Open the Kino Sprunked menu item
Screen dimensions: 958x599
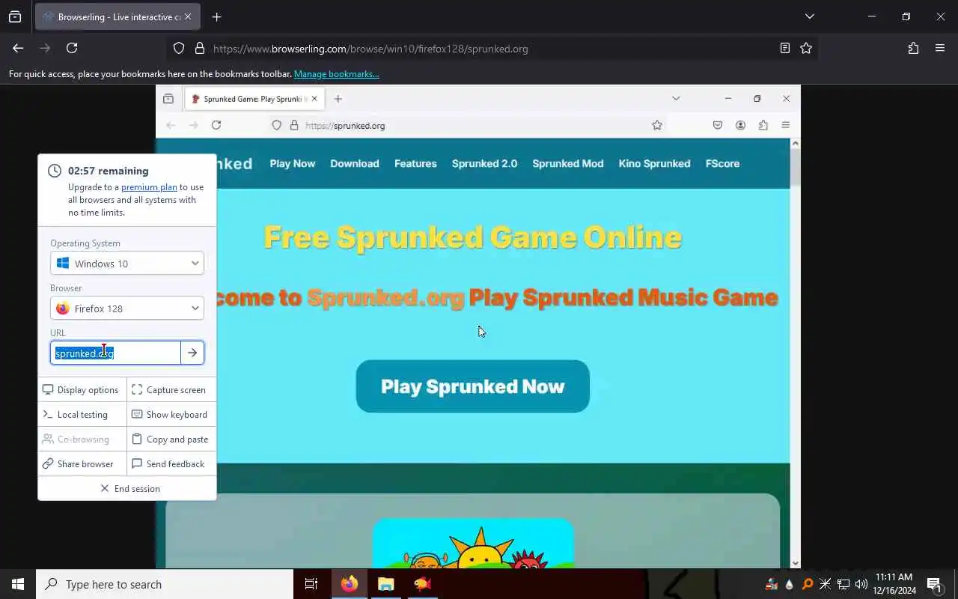655,163
